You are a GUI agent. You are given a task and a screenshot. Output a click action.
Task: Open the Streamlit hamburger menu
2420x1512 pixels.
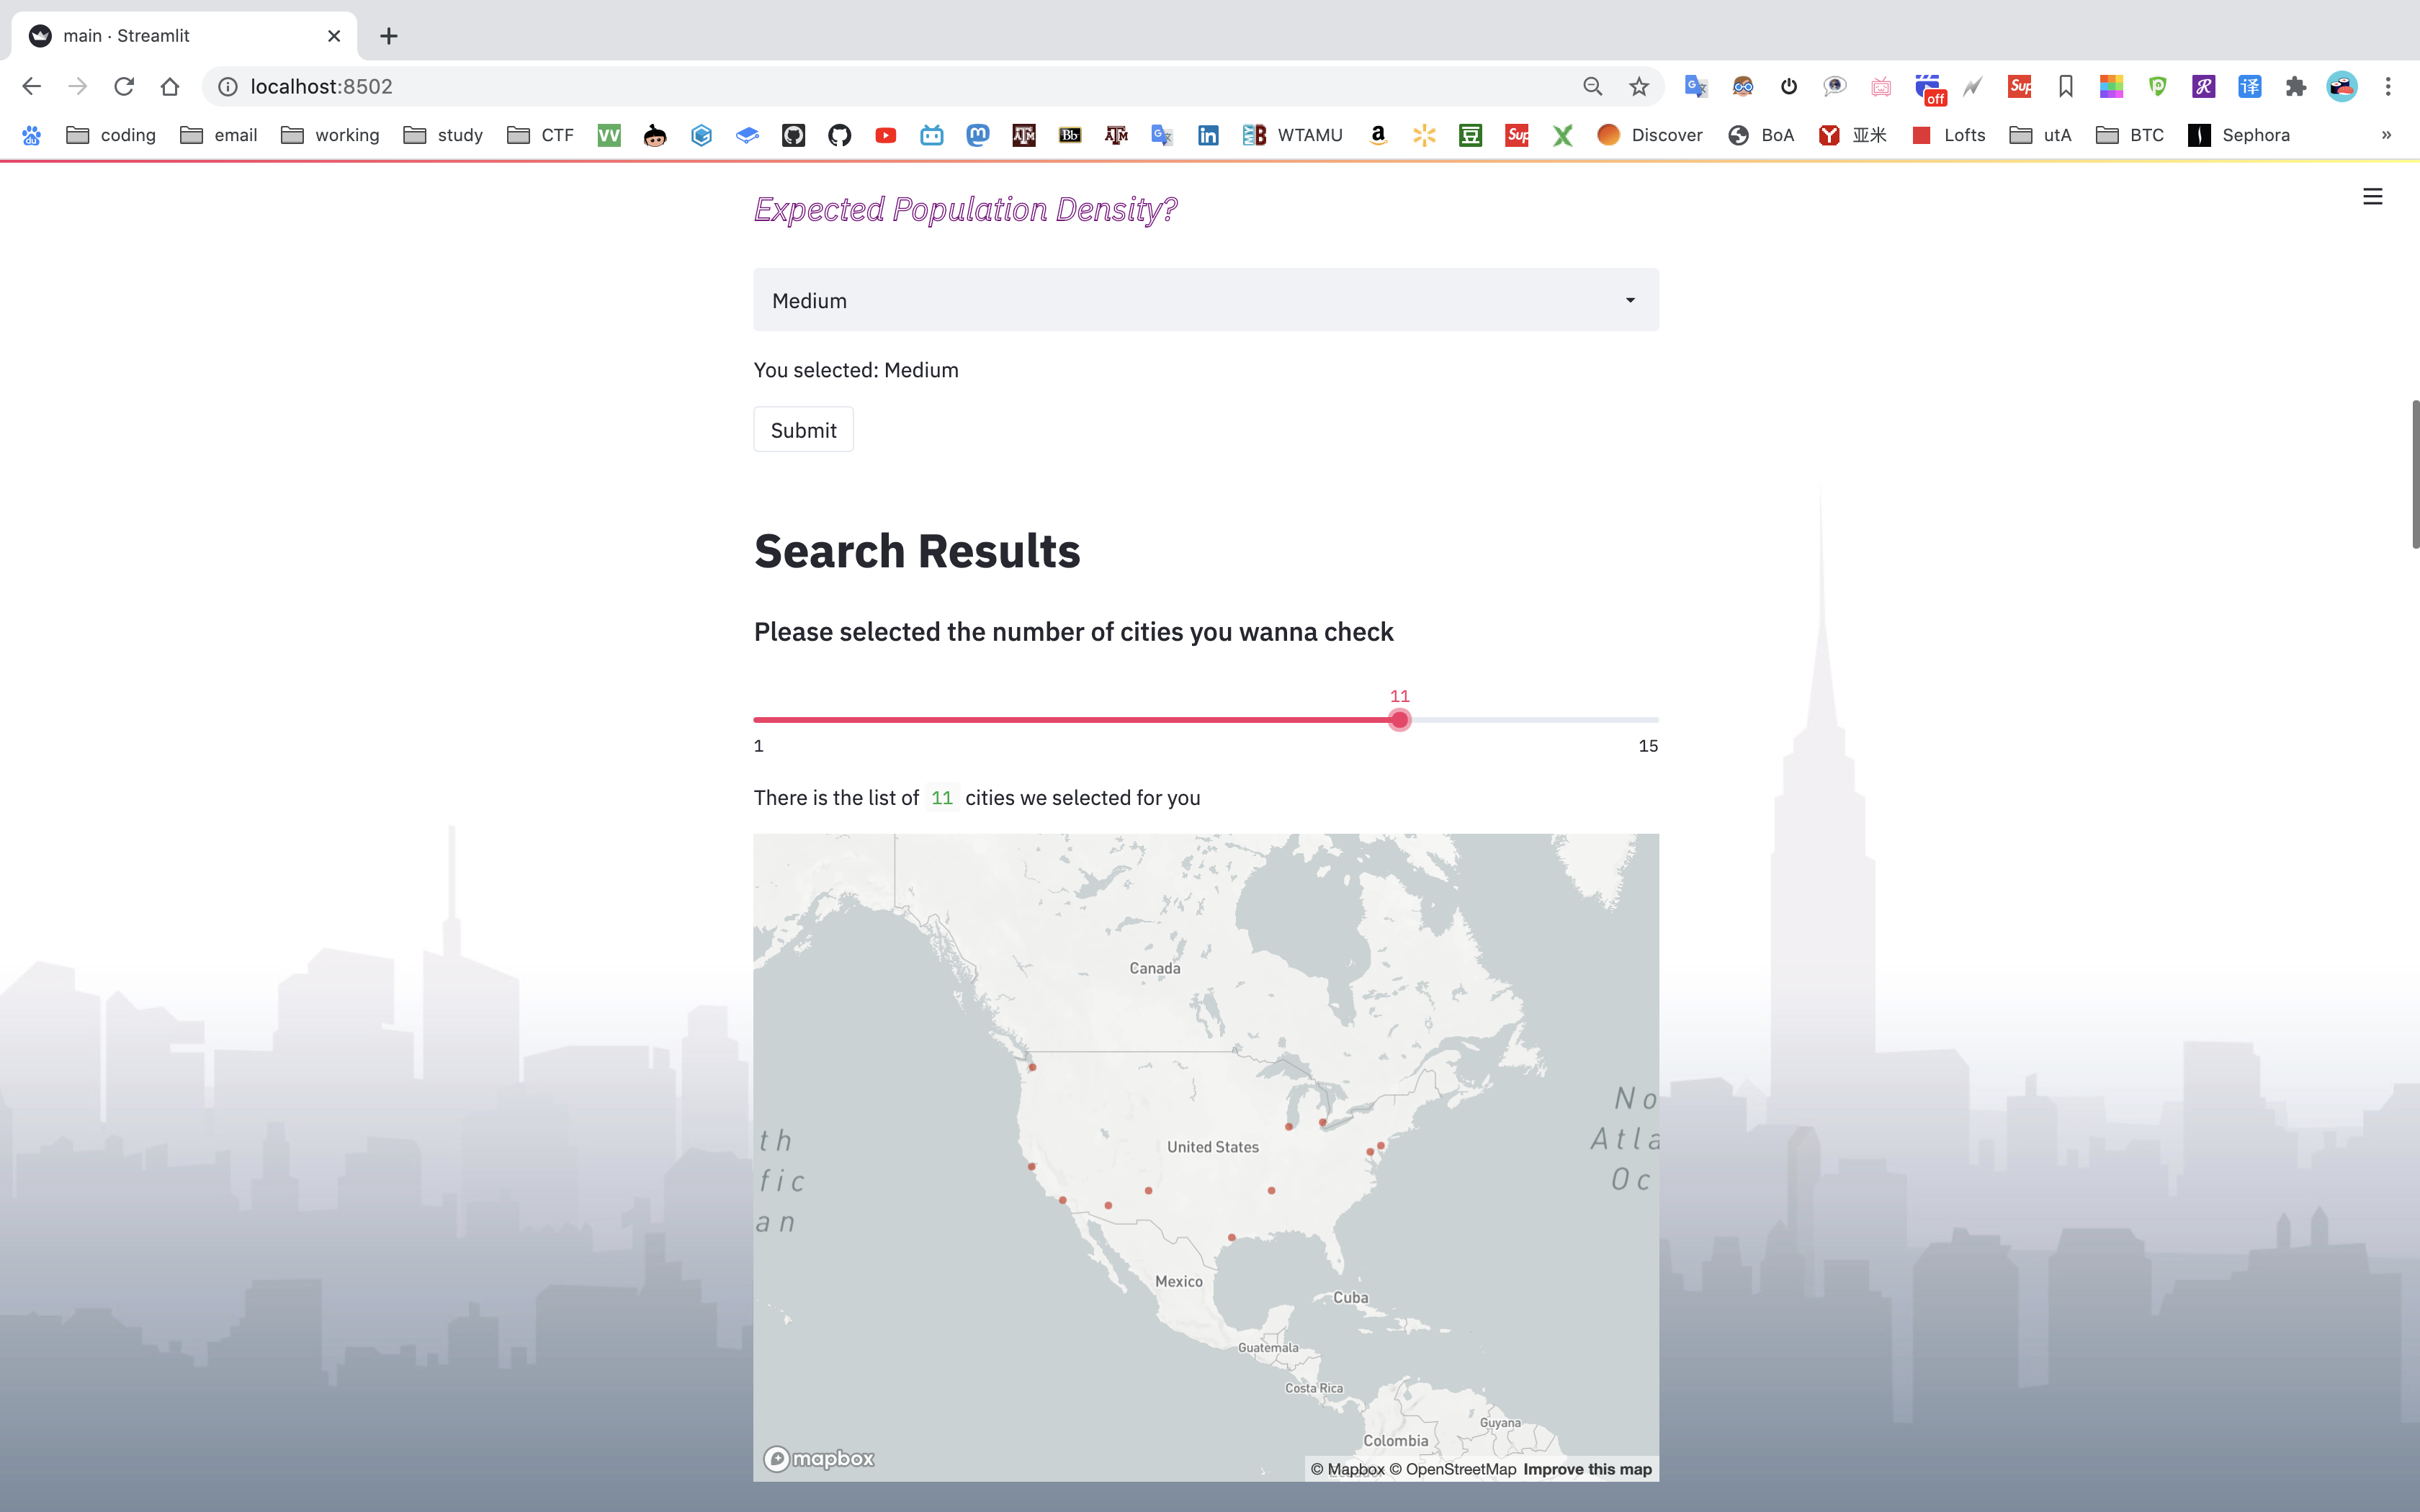(x=2372, y=197)
